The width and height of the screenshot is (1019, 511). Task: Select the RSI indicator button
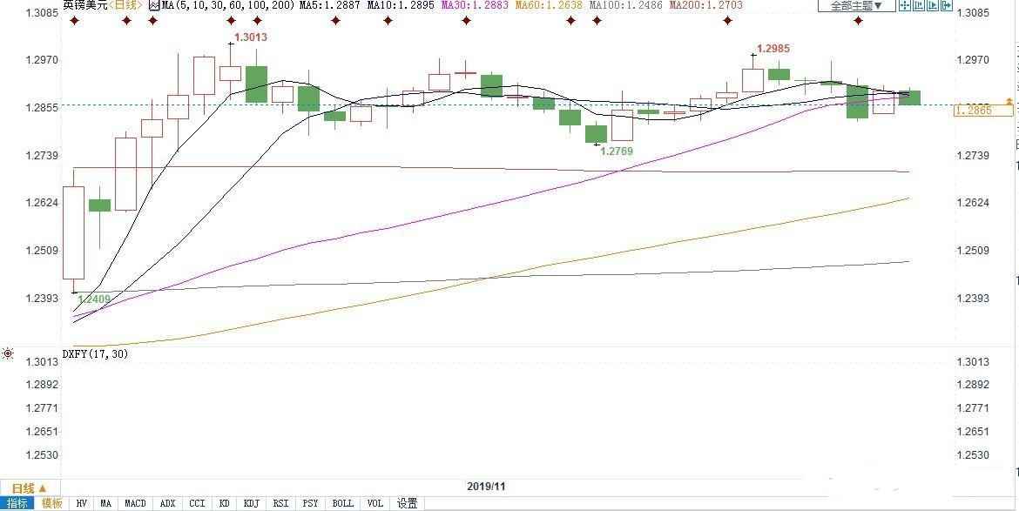[280, 503]
